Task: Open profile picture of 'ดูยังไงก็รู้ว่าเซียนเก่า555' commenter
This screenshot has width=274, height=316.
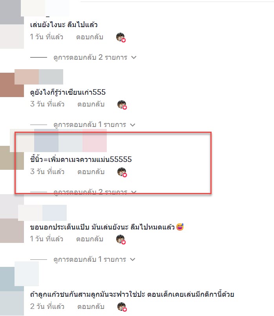Action: coord(12,85)
